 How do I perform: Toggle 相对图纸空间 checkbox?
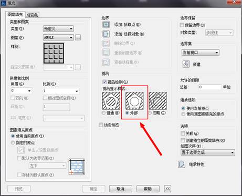tap(45, 98)
